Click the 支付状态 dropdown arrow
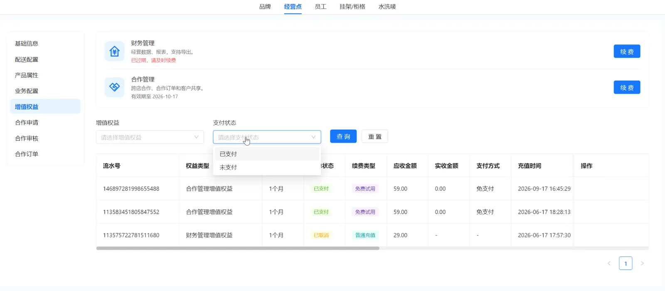This screenshot has width=665, height=291. (x=313, y=137)
